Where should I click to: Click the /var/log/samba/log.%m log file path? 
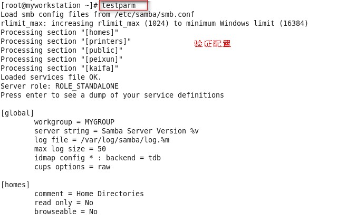[125, 140]
